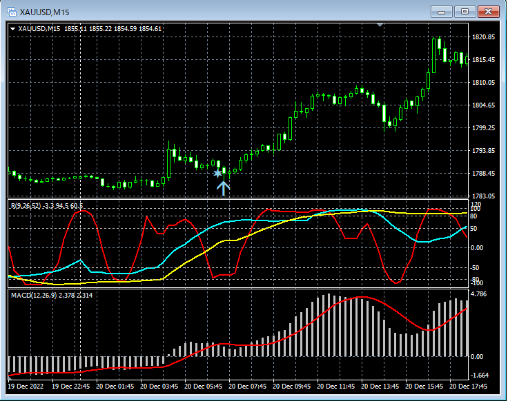Maximize the XAUUSD,M15 chart window

tap(465, 12)
